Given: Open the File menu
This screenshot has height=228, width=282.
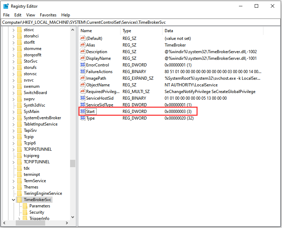Looking at the screenshot, I should [x=6, y=15].
